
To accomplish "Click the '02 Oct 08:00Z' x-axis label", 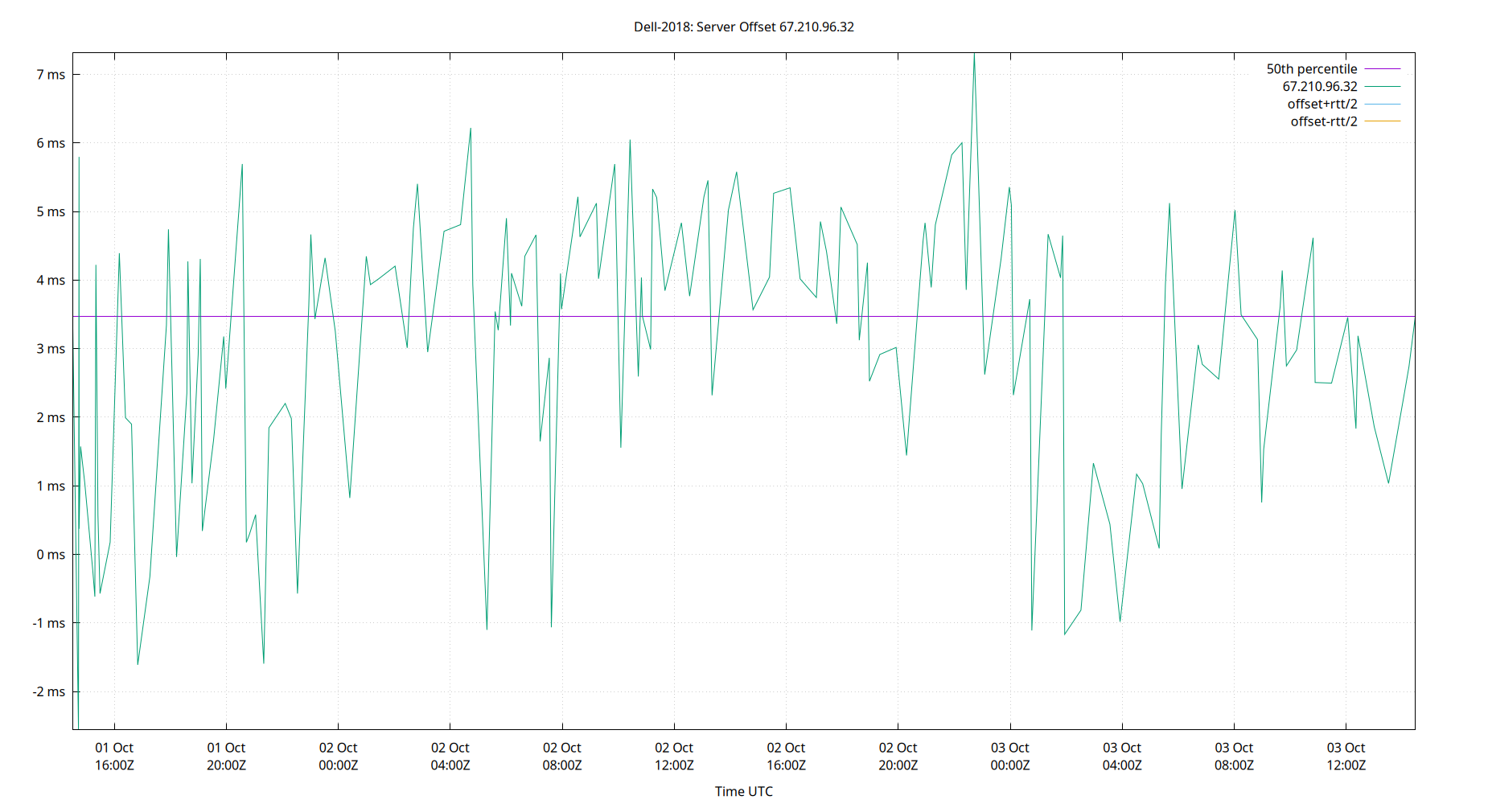I will click(562, 757).
